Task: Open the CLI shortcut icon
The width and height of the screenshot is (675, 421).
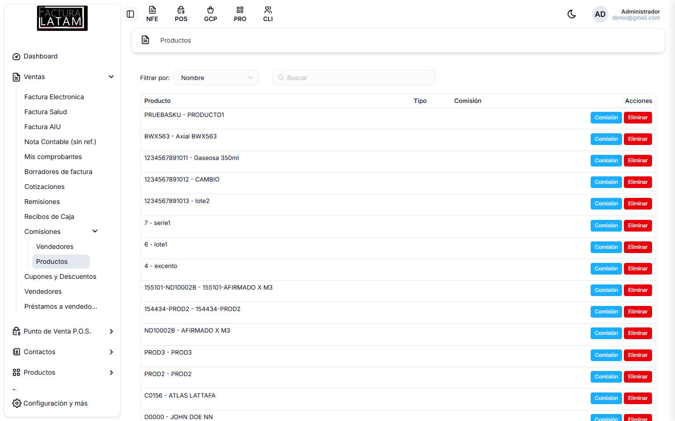Action: click(x=268, y=14)
